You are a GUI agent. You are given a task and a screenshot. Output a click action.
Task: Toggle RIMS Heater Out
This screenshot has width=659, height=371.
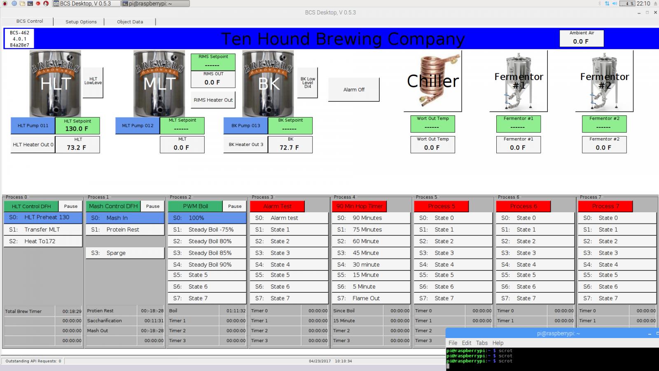pos(213,100)
